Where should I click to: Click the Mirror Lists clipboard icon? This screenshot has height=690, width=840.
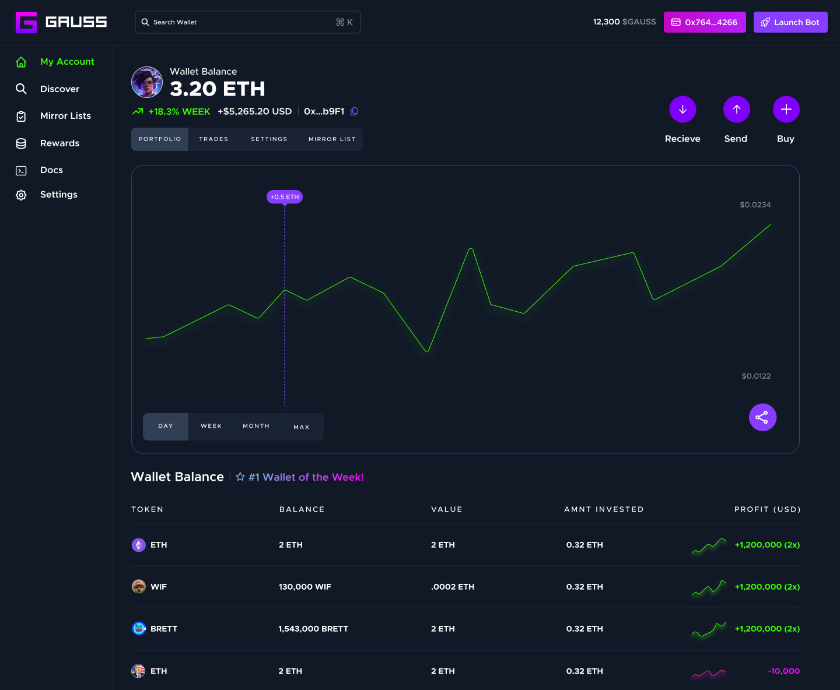(21, 116)
